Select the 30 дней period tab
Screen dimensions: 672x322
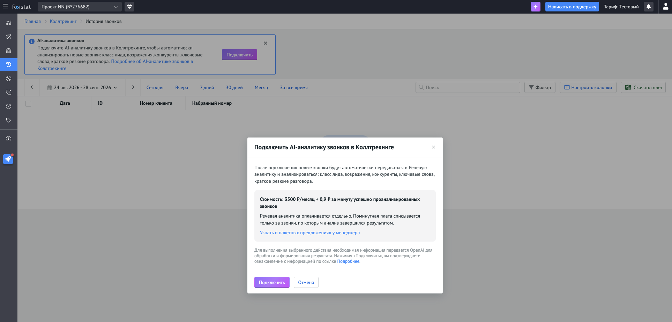point(234,88)
